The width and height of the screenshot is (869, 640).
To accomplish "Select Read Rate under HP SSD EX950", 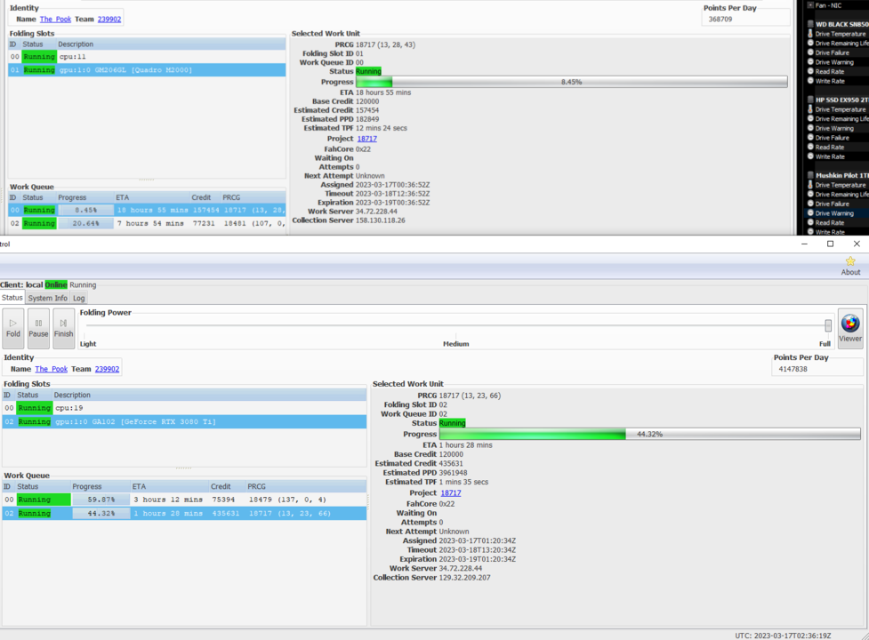I will [x=830, y=148].
